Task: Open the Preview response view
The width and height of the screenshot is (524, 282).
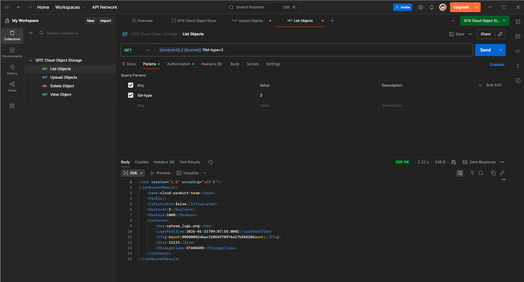Action: [x=160, y=173]
